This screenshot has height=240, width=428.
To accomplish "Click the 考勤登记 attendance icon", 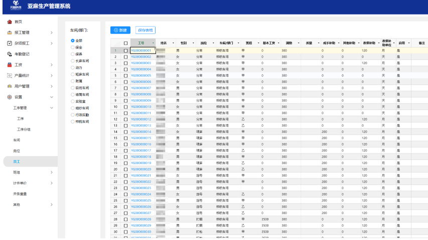I will coord(10,54).
